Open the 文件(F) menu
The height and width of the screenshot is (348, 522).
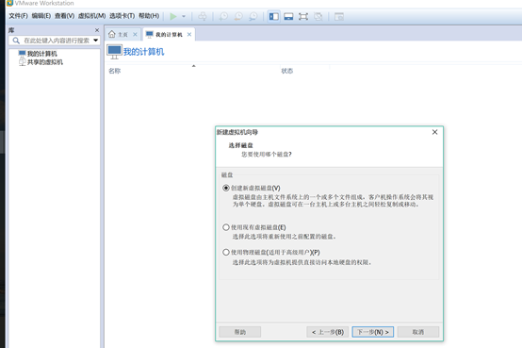click(x=18, y=16)
